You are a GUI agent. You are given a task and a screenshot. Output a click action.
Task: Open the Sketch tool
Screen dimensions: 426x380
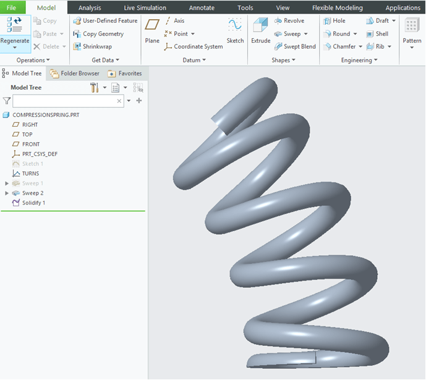(x=235, y=30)
